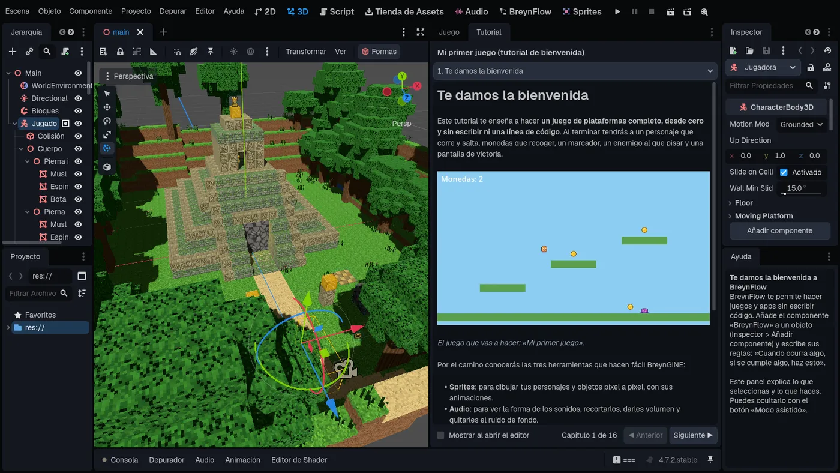Viewport: 840px width, 473px height.
Task: Toggle visibility of Bloques node
Action: pos(78,111)
